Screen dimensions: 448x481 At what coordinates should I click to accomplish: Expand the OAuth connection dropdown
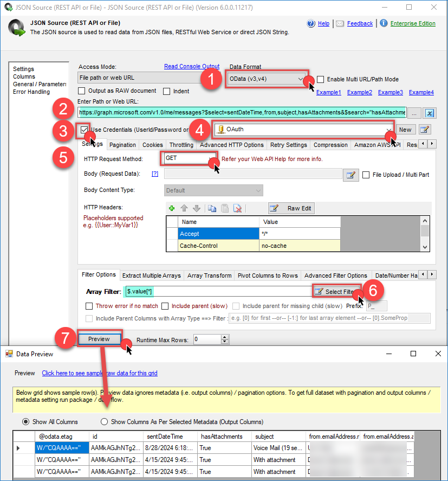(388, 130)
